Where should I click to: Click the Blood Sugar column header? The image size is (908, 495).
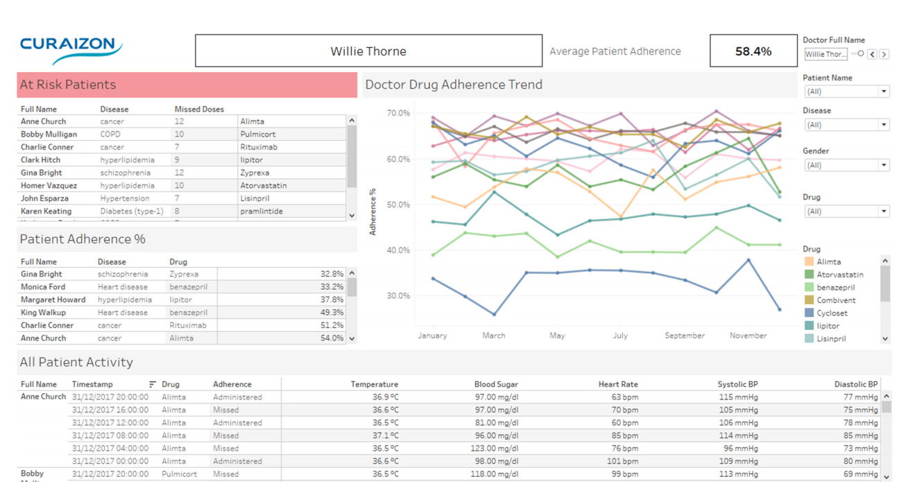(496, 384)
